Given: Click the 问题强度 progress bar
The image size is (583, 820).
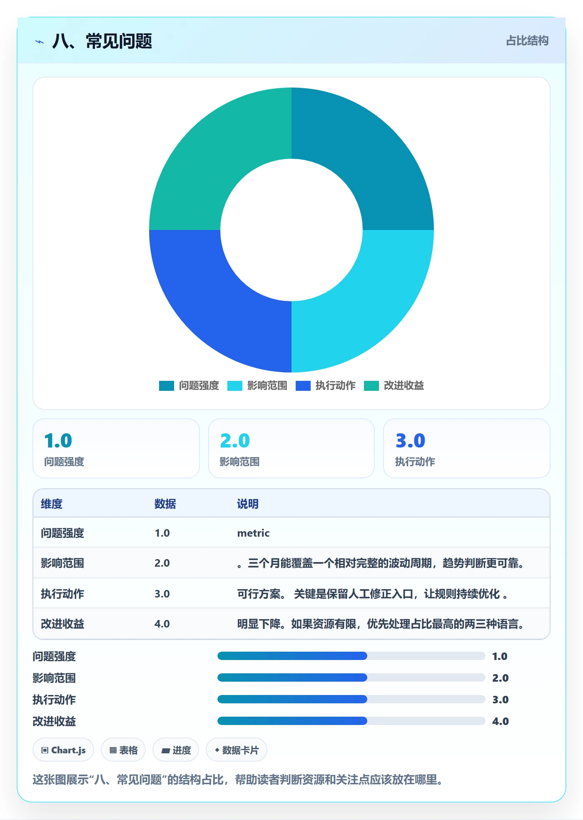Looking at the screenshot, I should coord(351,656).
